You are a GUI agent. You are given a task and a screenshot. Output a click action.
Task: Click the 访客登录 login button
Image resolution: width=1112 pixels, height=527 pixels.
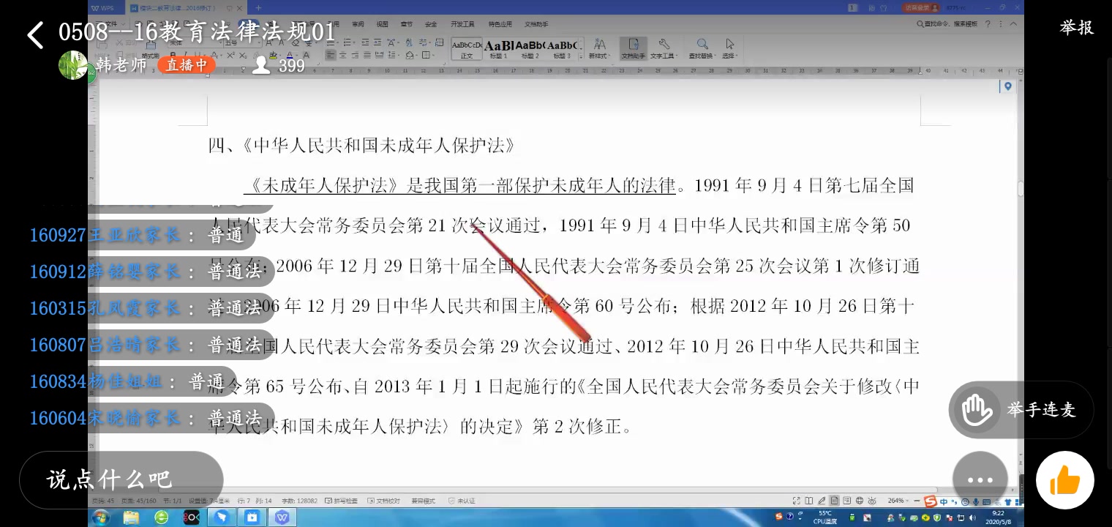[920, 7]
